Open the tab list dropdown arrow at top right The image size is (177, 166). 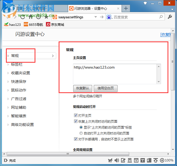172,10
